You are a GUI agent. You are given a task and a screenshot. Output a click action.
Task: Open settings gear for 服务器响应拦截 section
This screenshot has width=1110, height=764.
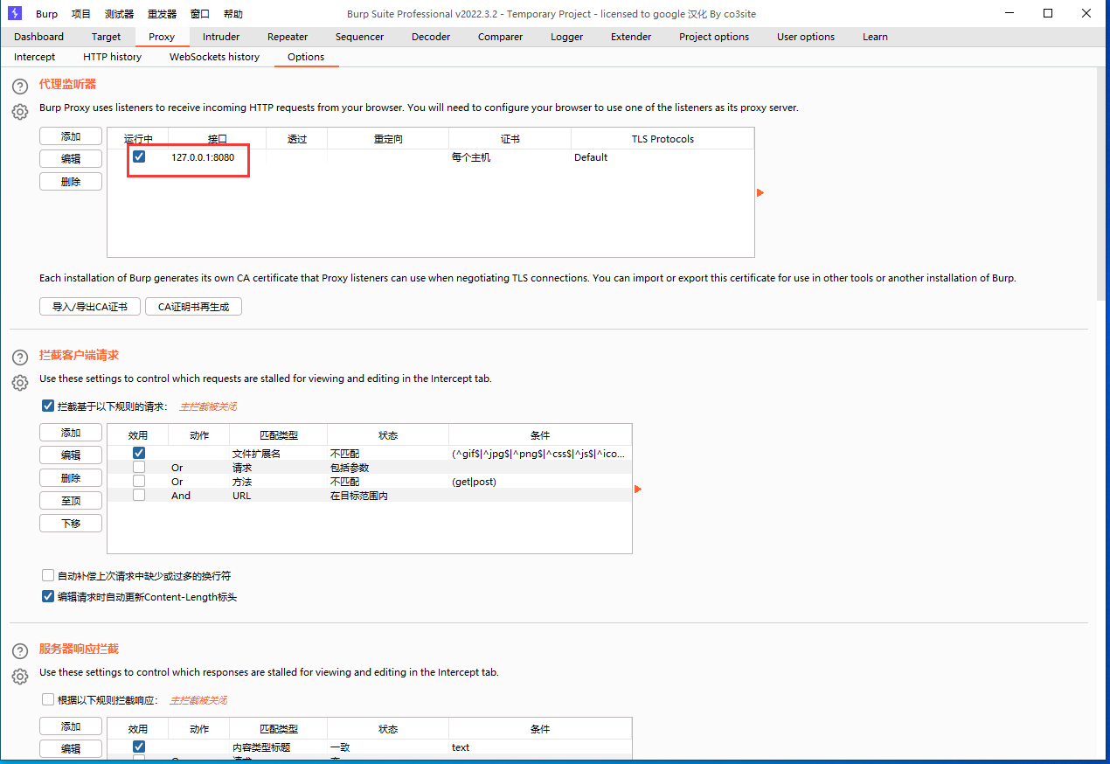[20, 677]
